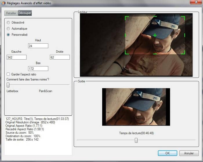Image resolution: width=203 pixels, height=162 pixels.
Task: Select the Personnalisé radio button
Action: click(8, 35)
